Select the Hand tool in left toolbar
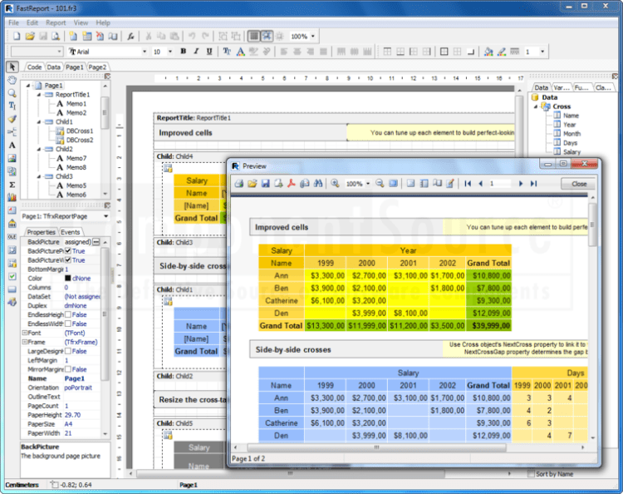The height and width of the screenshot is (494, 623). [x=12, y=80]
